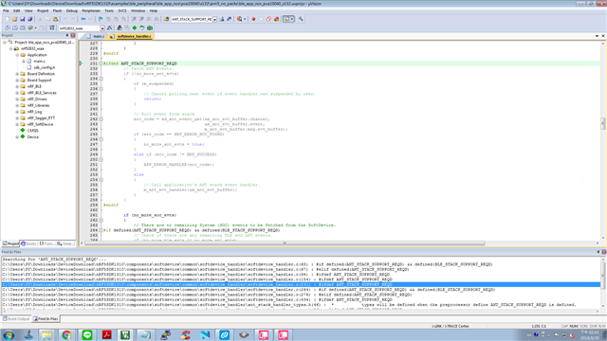607x341 pixels.
Task: Open Configuration with the wrench icon
Action: point(301,19)
